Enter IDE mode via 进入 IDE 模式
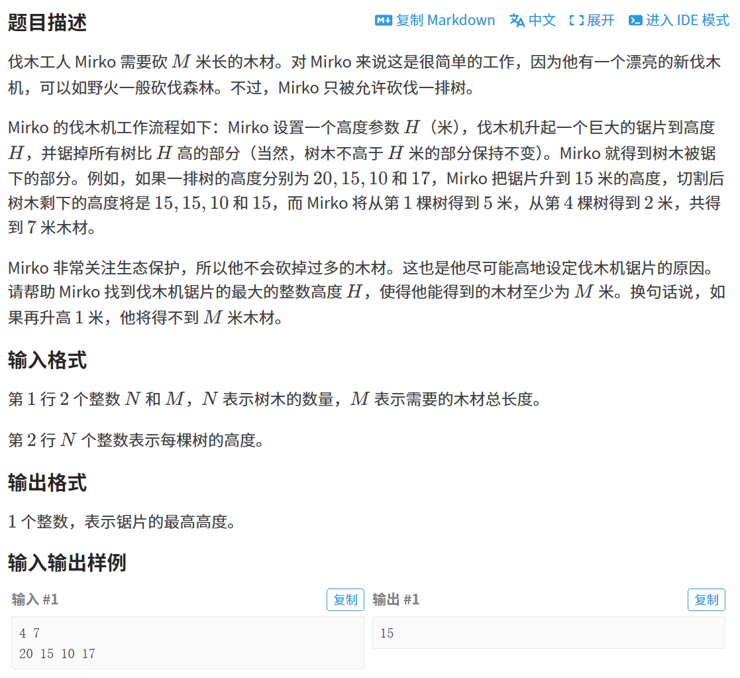The height and width of the screenshot is (678, 740). [687, 21]
